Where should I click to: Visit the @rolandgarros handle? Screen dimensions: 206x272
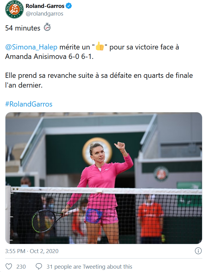[44, 14]
